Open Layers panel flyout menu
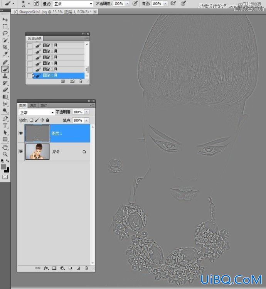 click(92, 105)
